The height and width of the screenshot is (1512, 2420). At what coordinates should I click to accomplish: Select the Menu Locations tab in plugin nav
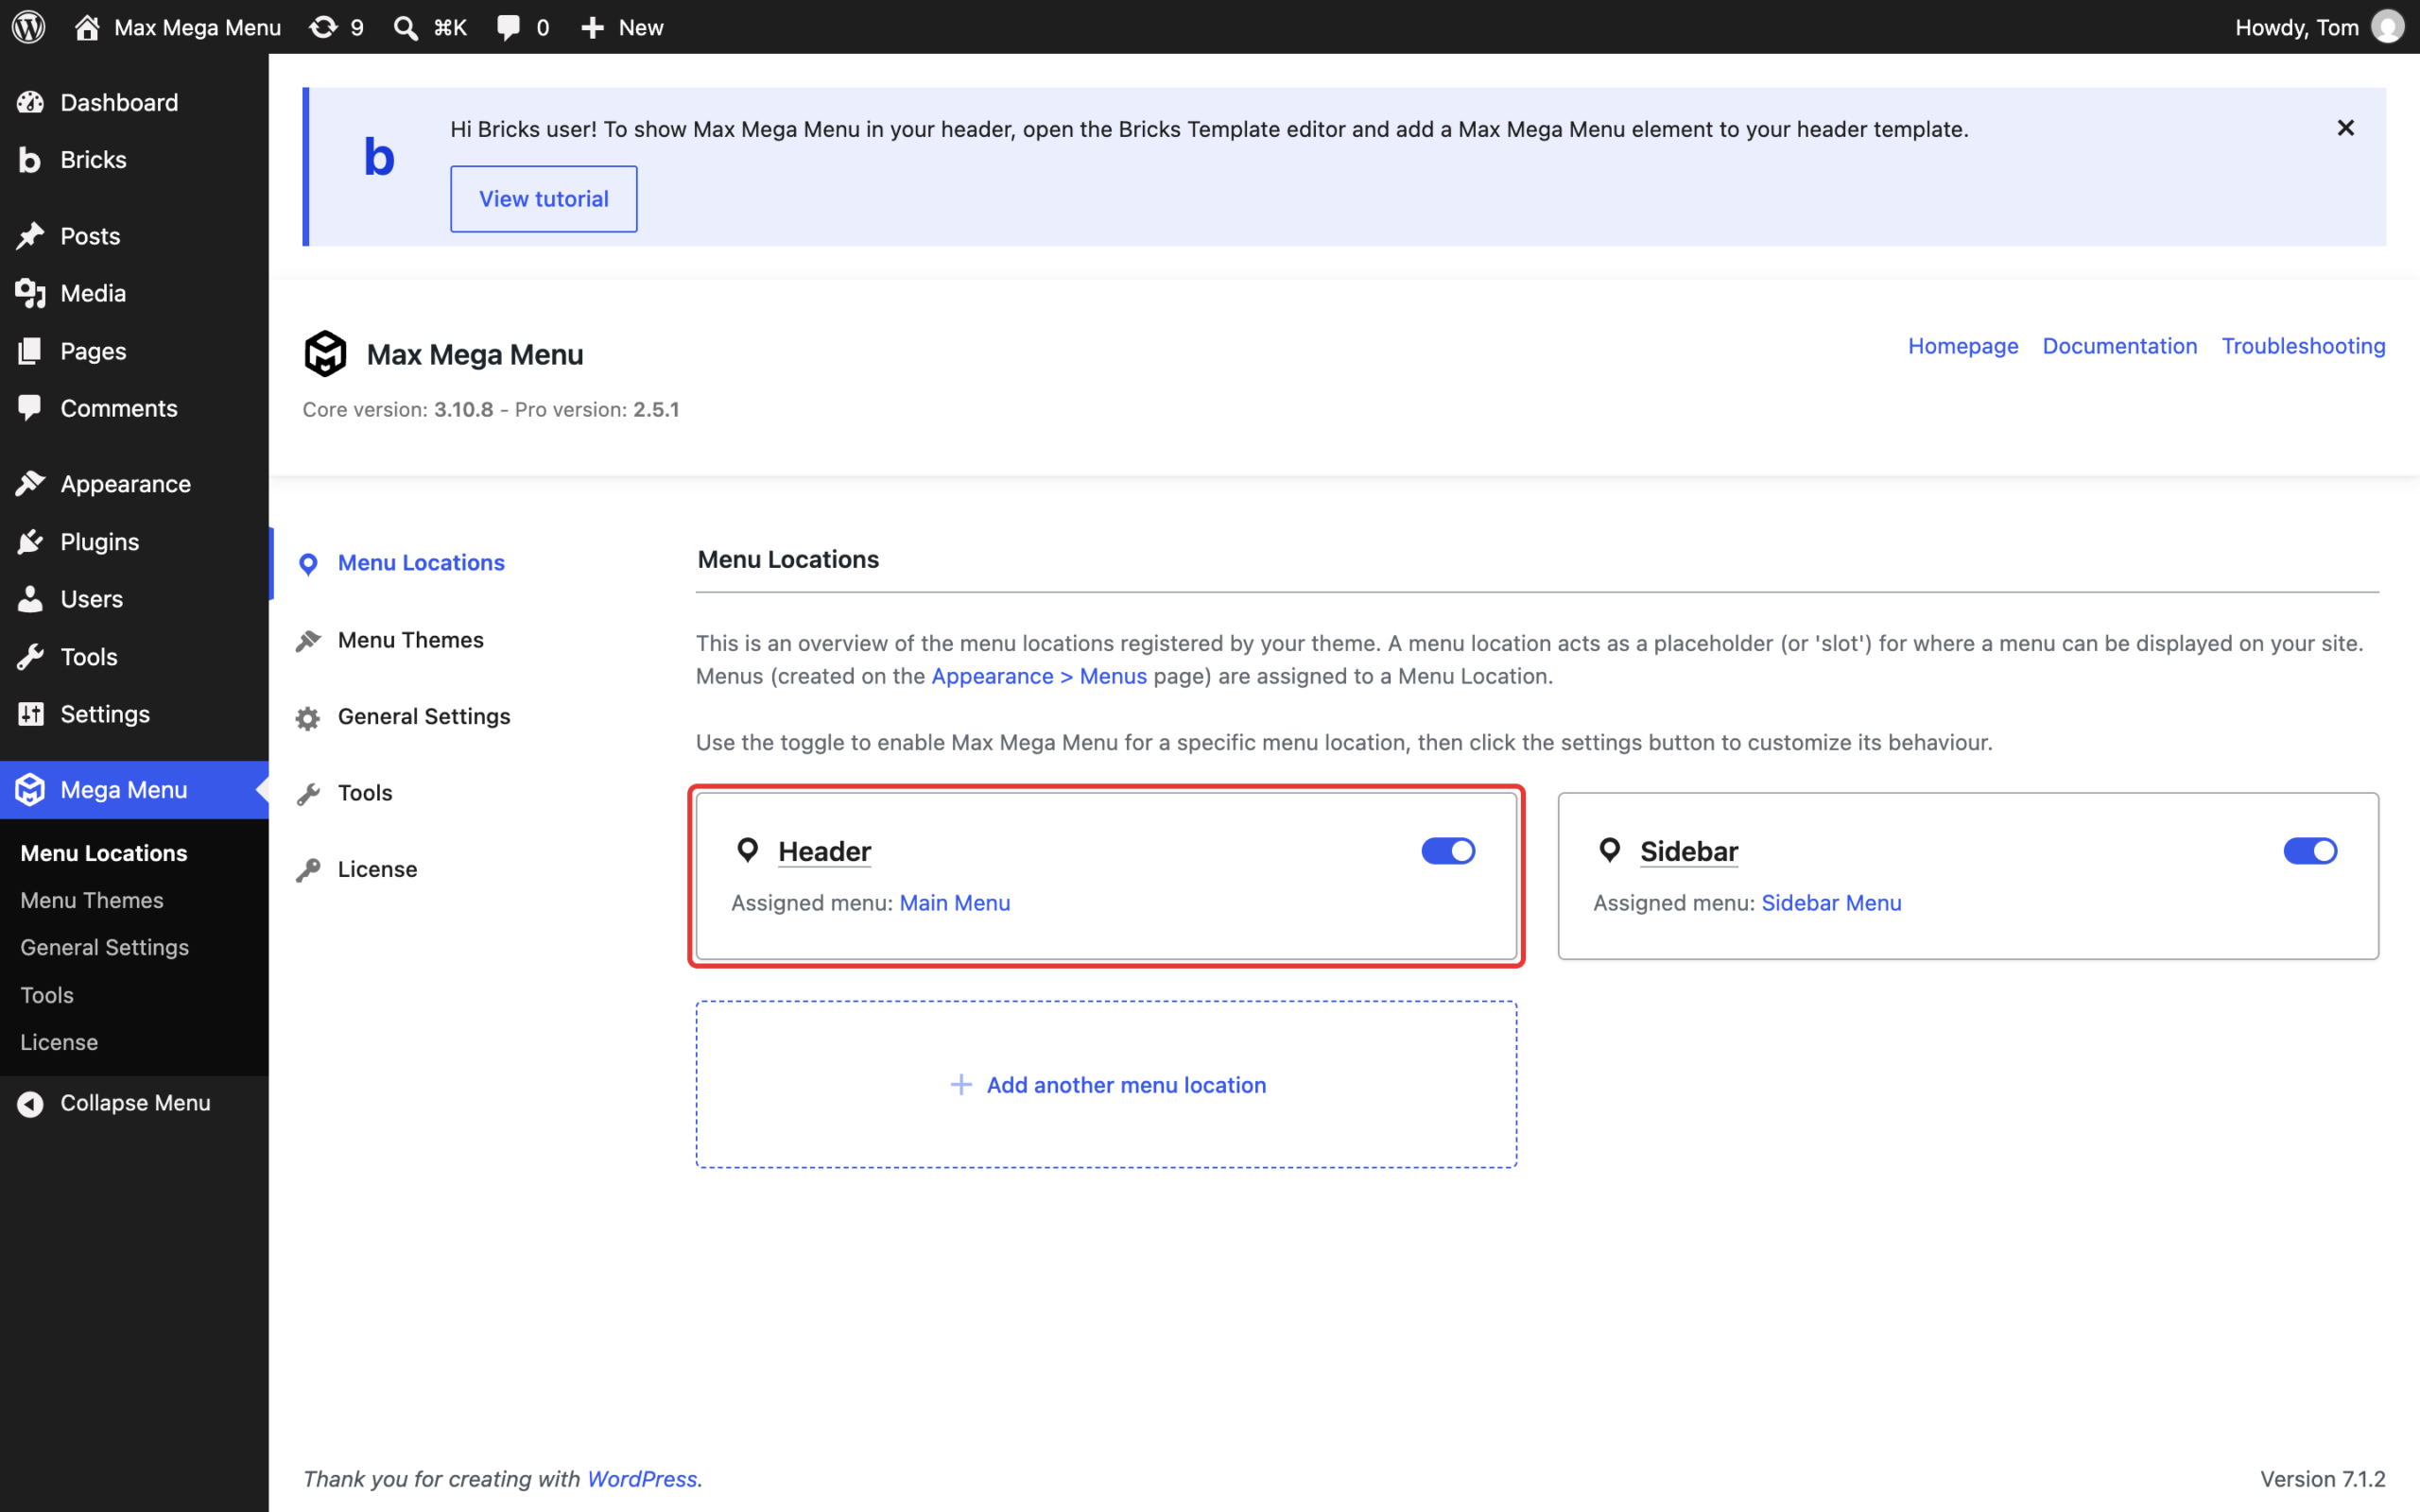[x=421, y=563]
